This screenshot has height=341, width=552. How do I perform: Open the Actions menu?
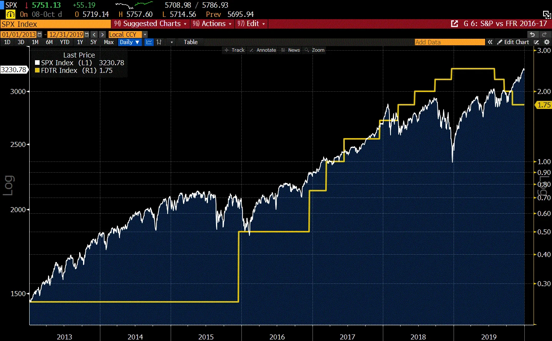[x=212, y=23]
